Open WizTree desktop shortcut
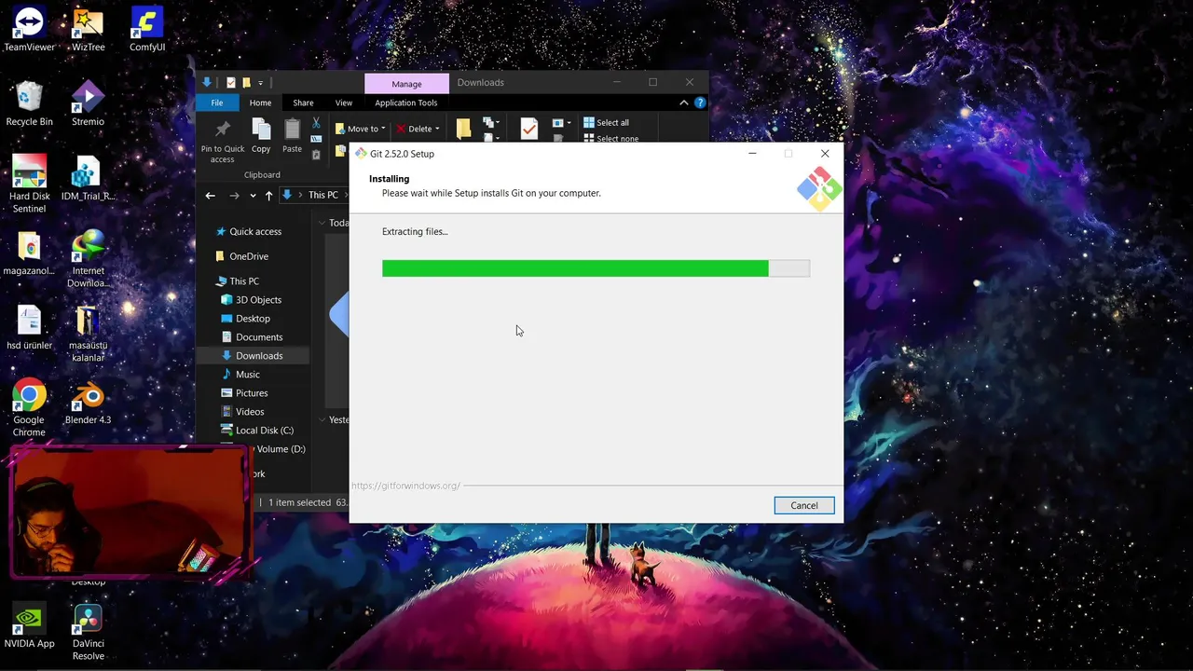 [x=89, y=29]
